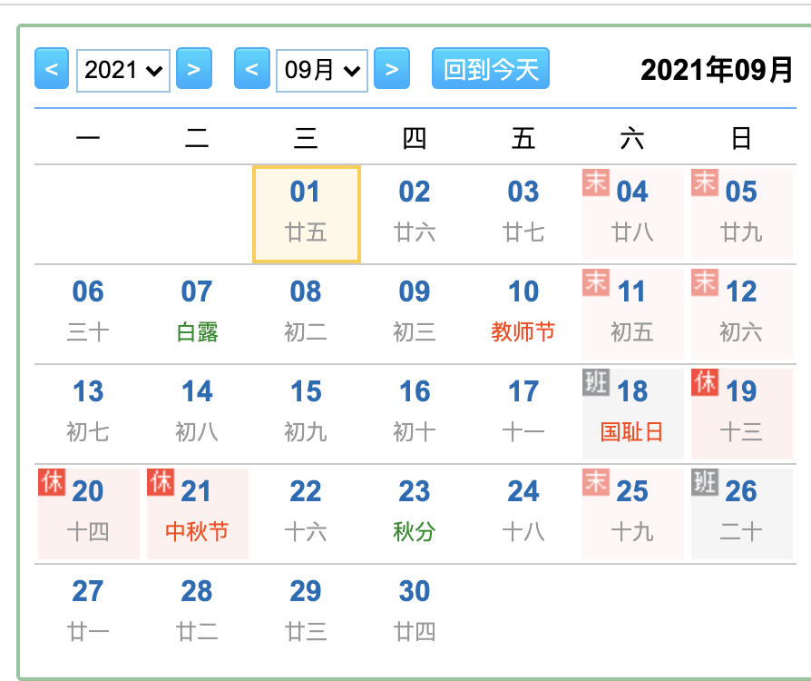Select workday date 18 国耻日

633,414
